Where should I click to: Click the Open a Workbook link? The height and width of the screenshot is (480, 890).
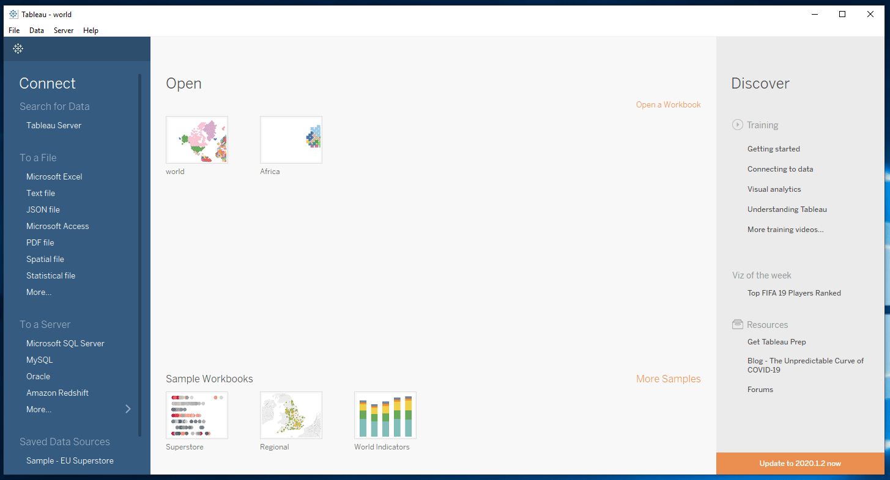point(669,104)
